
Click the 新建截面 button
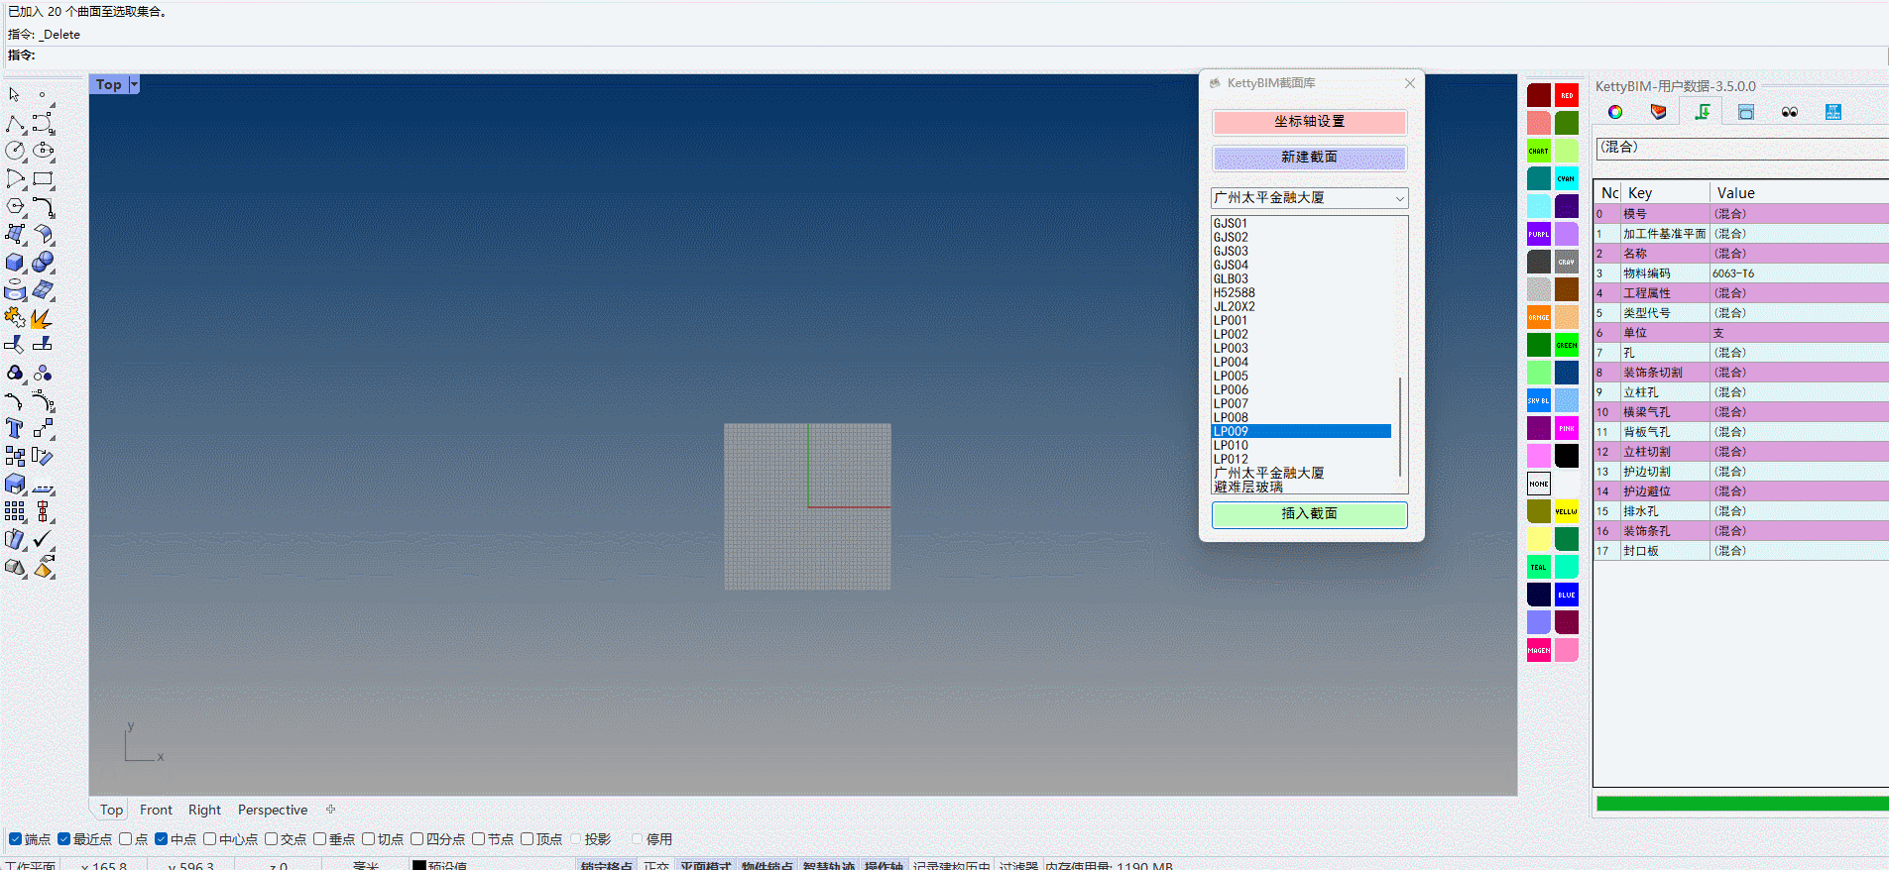pyautogui.click(x=1309, y=158)
